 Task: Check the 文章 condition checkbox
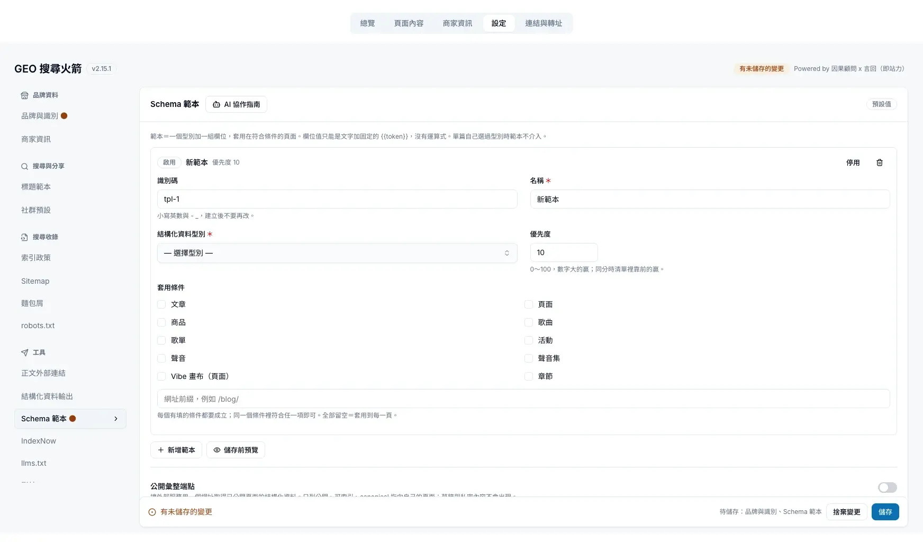(x=161, y=304)
